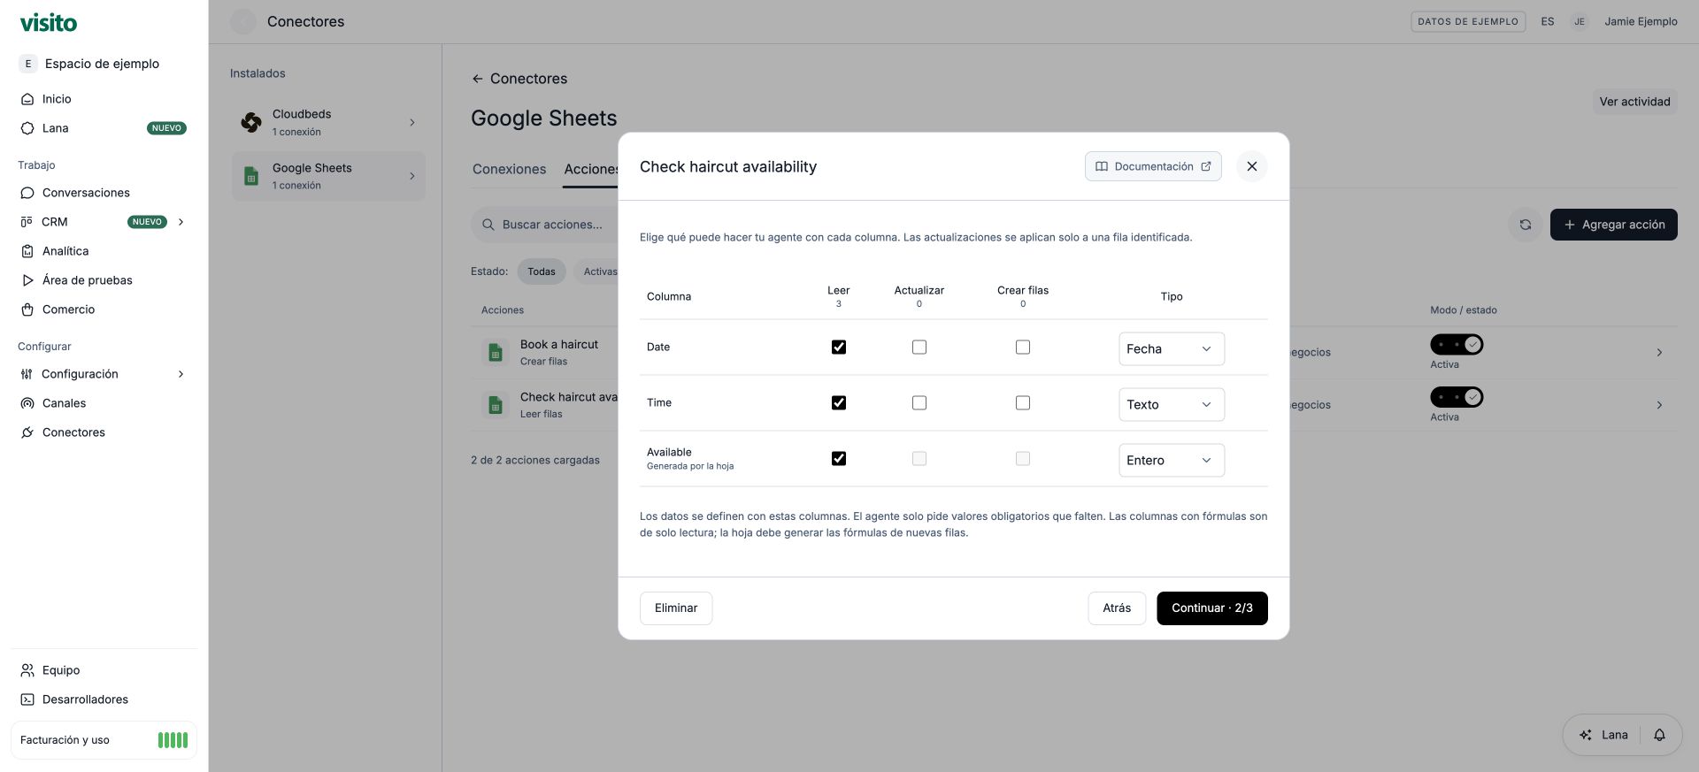1699x772 pixels.
Task: Open Conectores plug icon in sidebar
Action: 27,432
